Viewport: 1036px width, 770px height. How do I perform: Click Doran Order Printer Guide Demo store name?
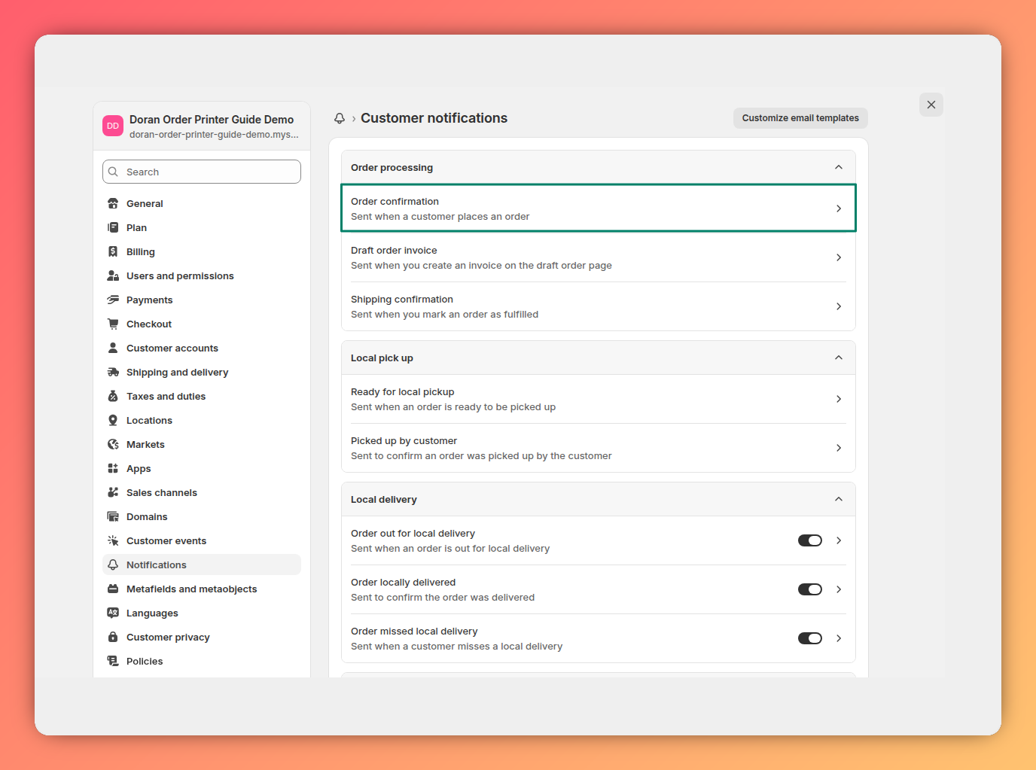(212, 120)
